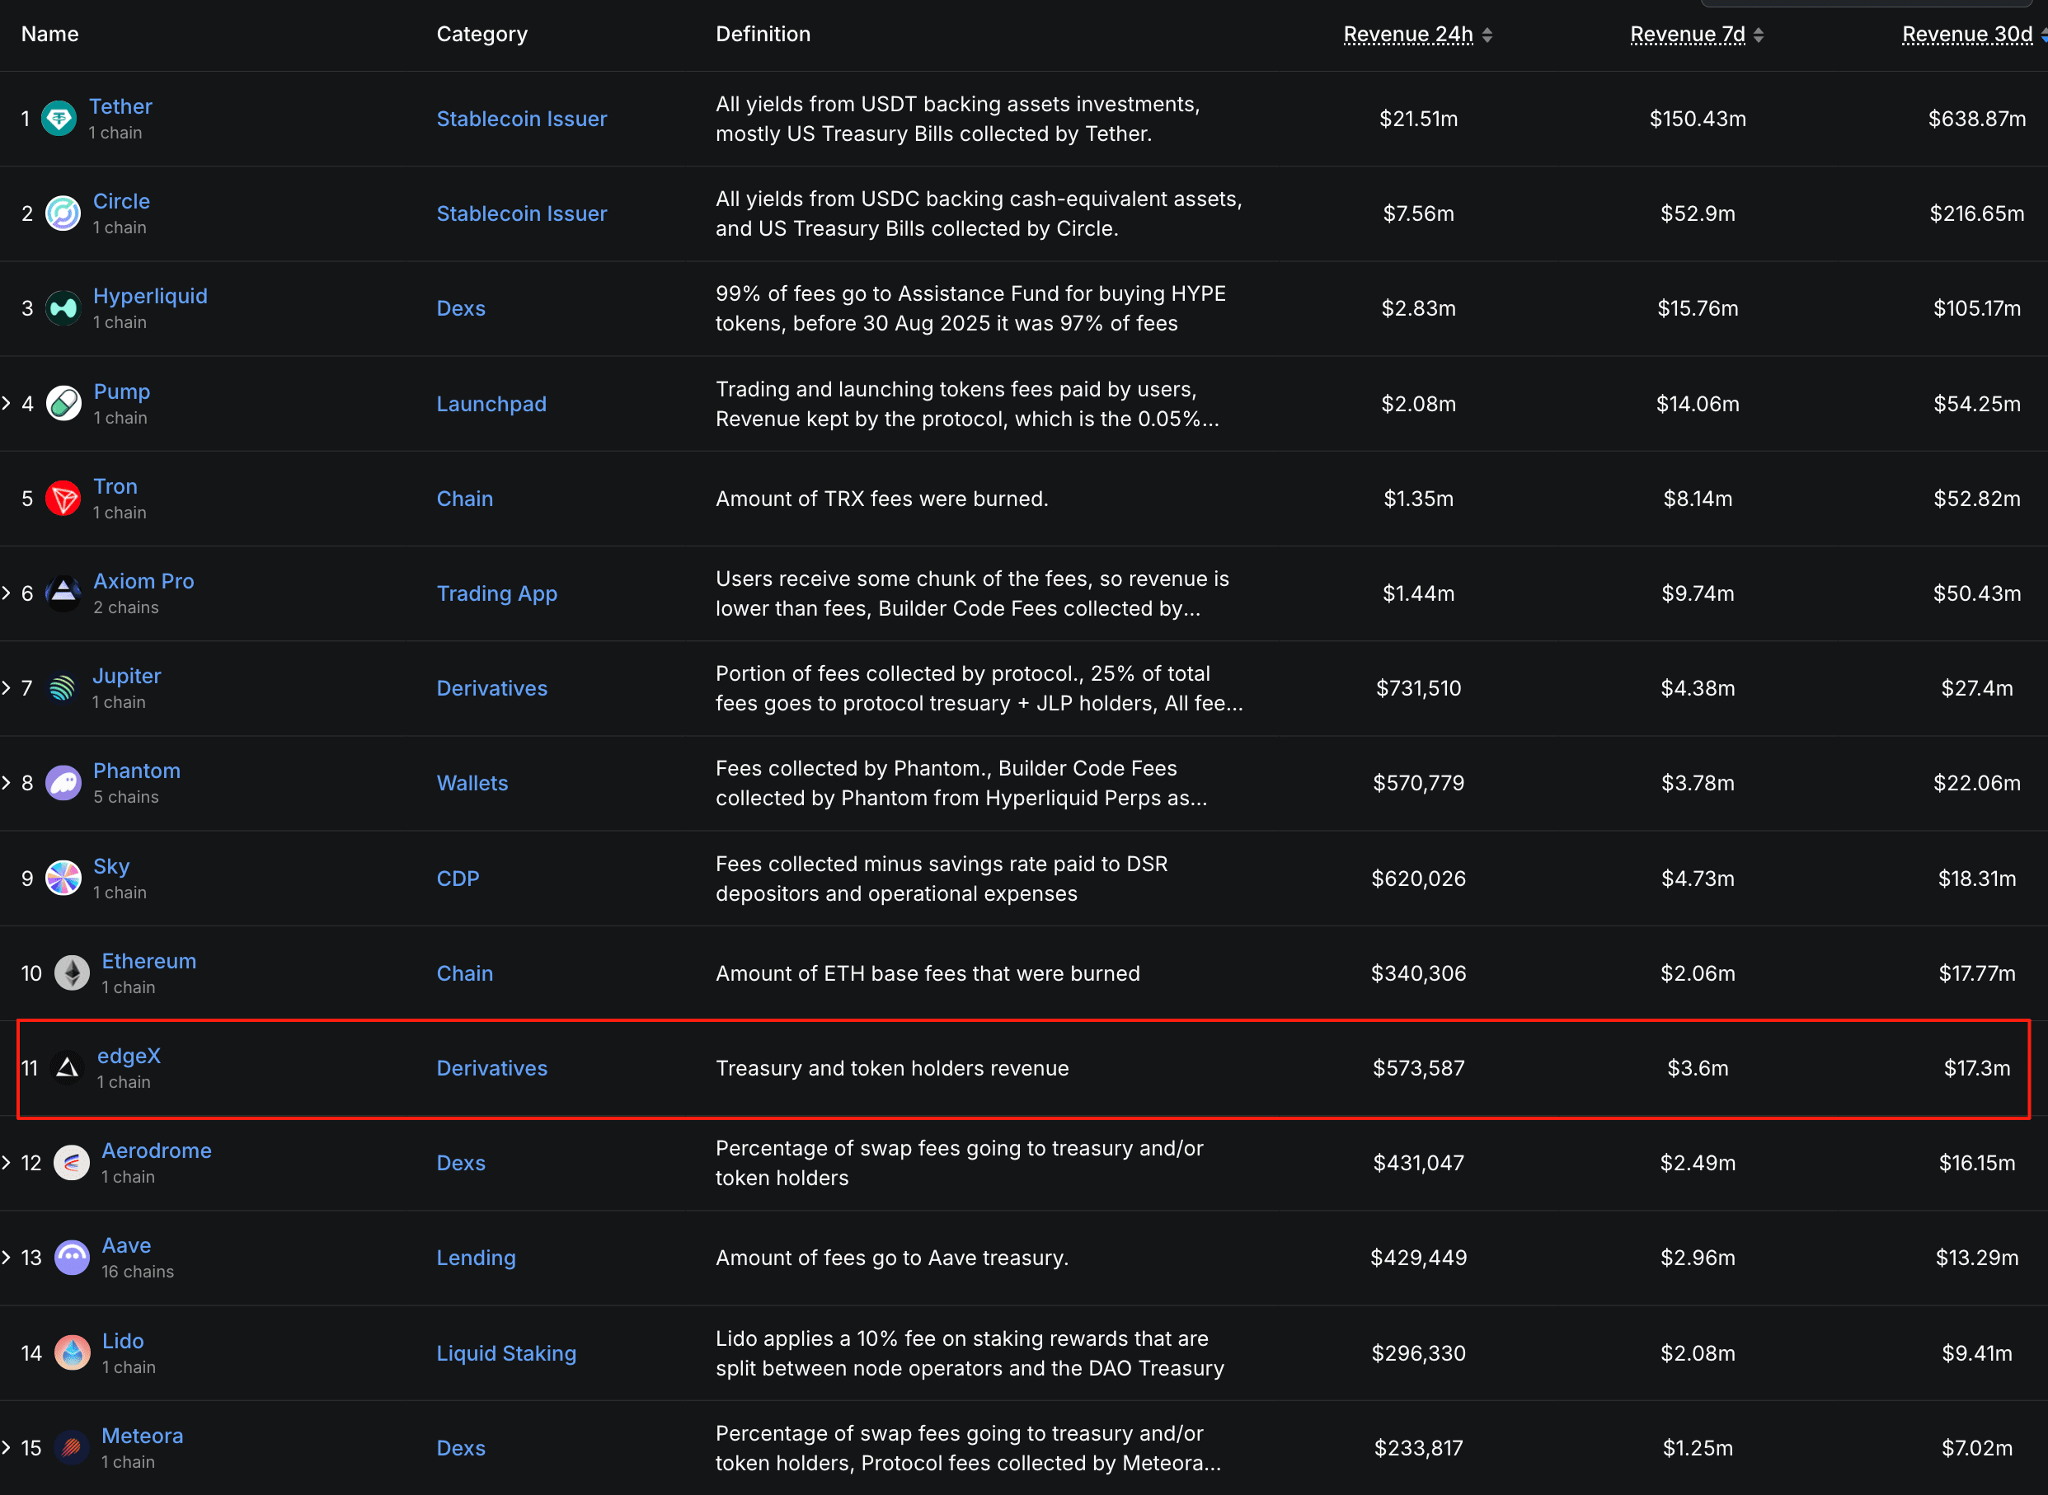Viewport: 2048px width, 1495px height.
Task: Expand the Pump row chevron
Action: tap(7, 404)
